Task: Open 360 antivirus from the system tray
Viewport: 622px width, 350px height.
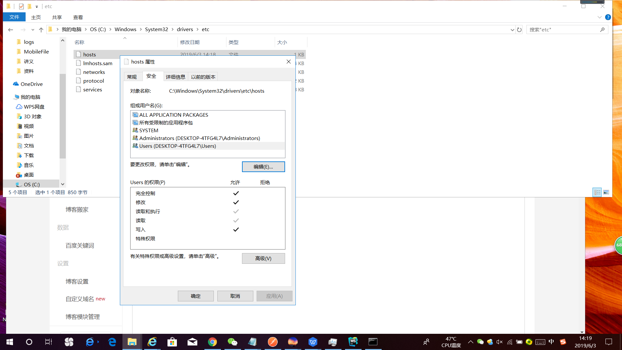Action: tap(529, 342)
